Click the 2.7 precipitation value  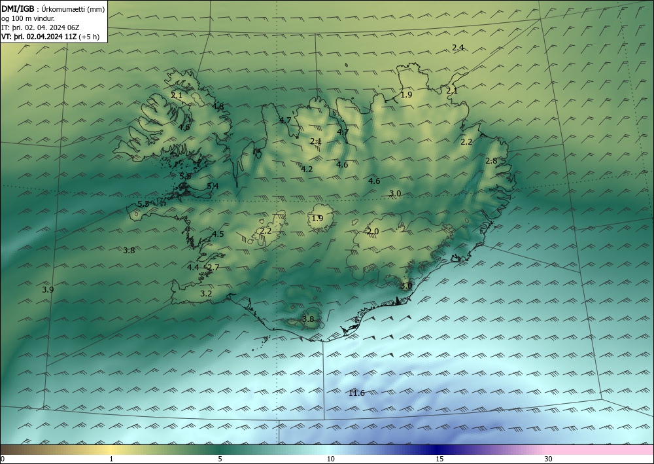[x=213, y=268]
